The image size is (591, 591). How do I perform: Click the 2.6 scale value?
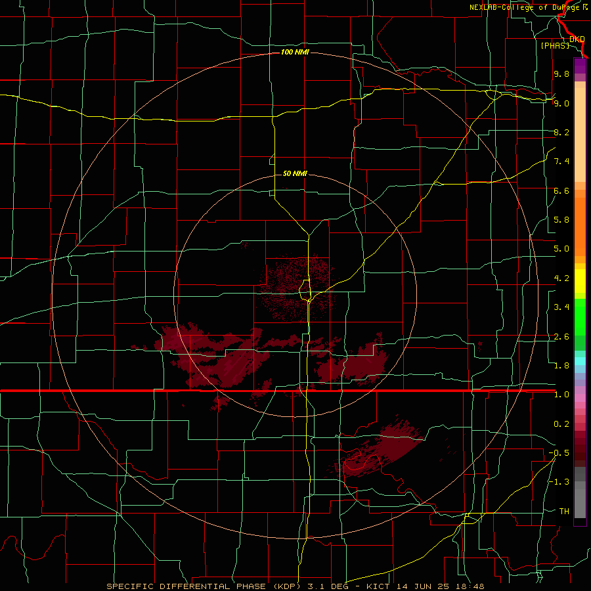pos(561,337)
